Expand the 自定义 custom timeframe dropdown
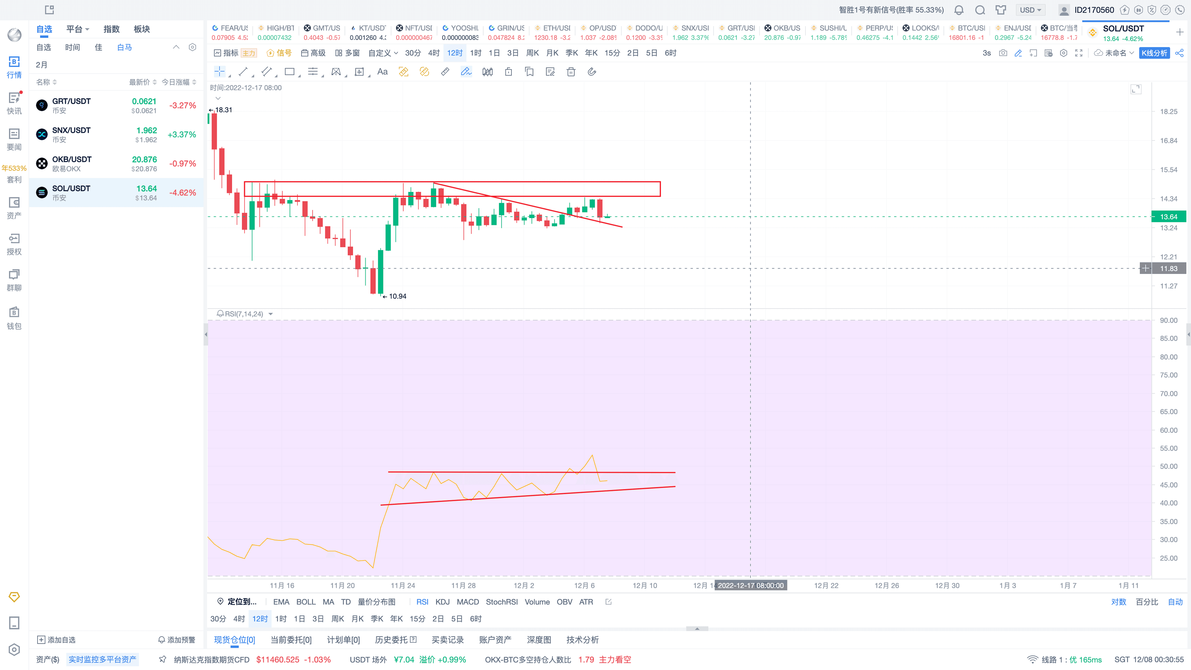The width and height of the screenshot is (1191, 670). click(383, 53)
